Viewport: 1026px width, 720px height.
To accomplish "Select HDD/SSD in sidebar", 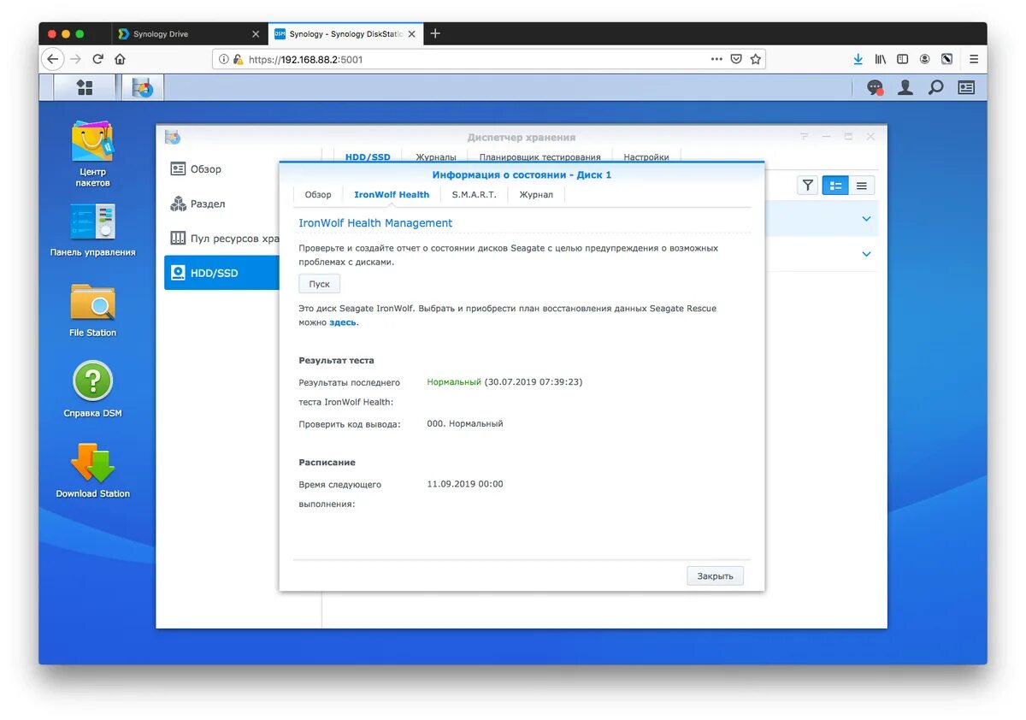I will pos(221,273).
